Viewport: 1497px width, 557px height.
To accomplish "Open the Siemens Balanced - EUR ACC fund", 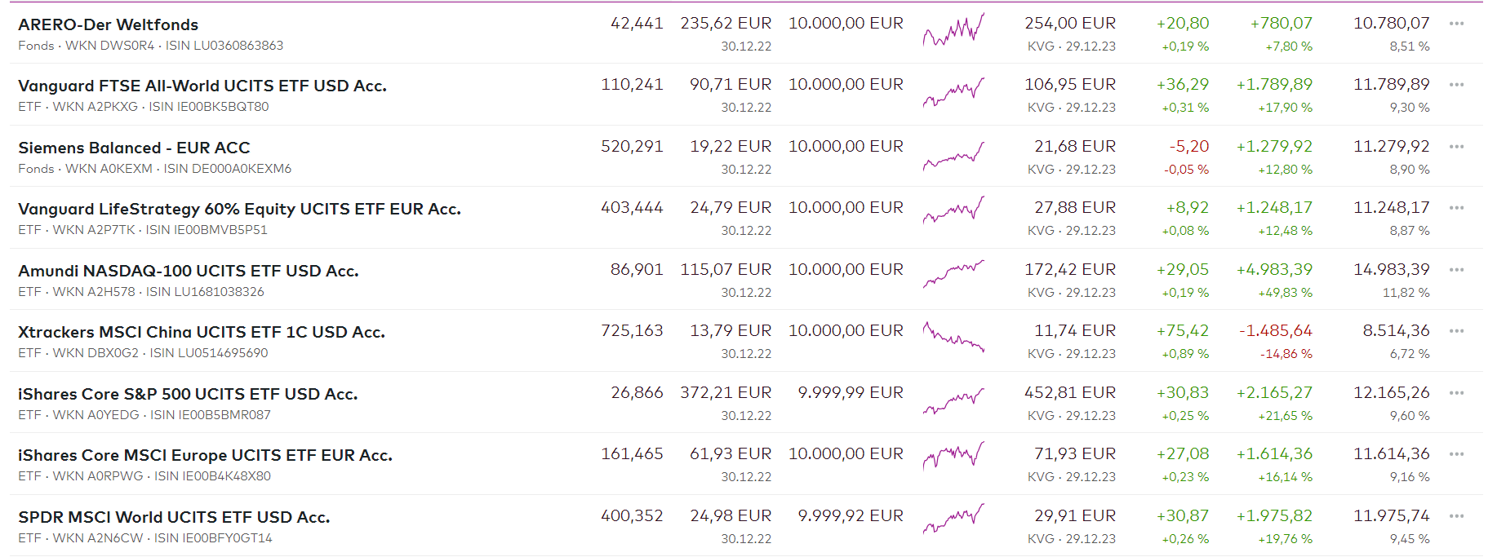I will click(x=134, y=148).
